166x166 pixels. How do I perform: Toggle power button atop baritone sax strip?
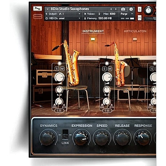point(59,63)
